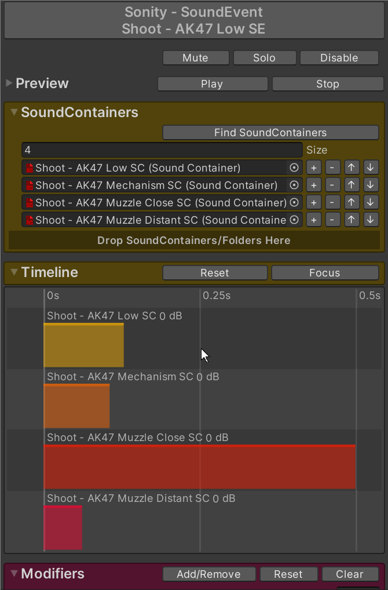Remove the Muzzle Close SC row
Screen dimensions: 388x590
[333, 202]
